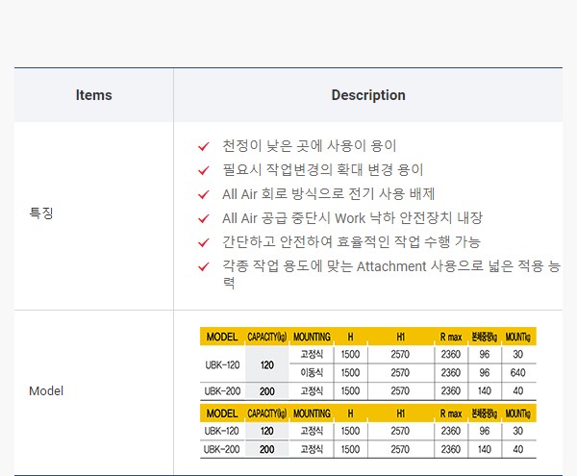
Task: Click CAPACITY(kg) header in the lower spec table
Action: pyautogui.click(x=266, y=413)
